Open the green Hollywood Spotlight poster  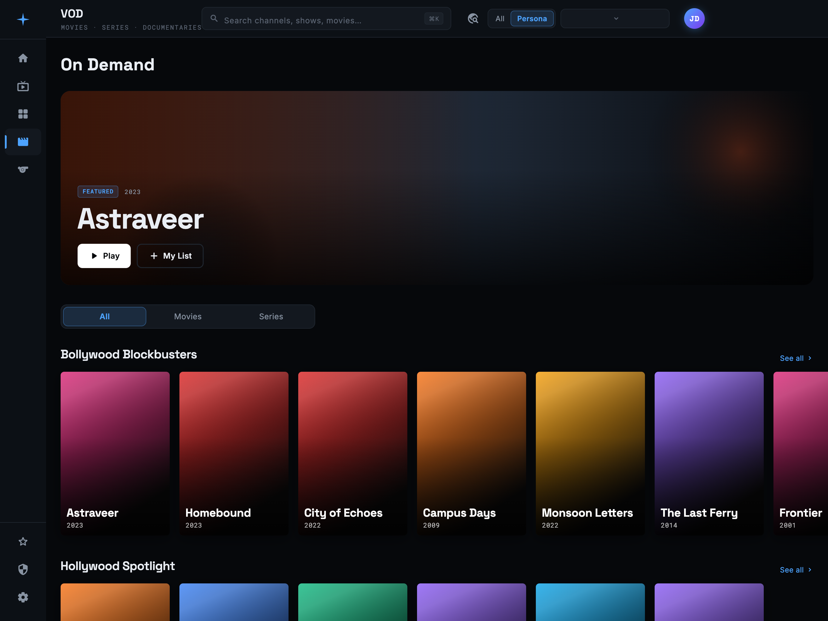(352, 602)
